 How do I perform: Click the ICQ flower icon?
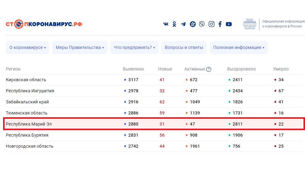click(193, 24)
